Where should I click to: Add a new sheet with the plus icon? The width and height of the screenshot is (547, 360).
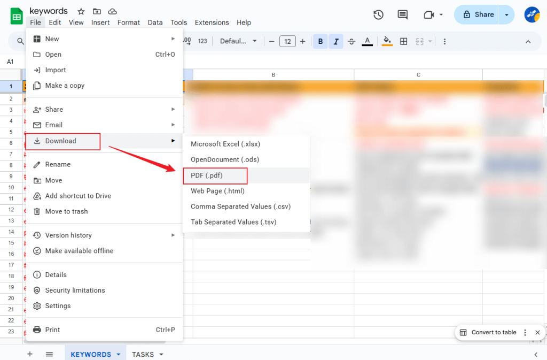(29, 354)
